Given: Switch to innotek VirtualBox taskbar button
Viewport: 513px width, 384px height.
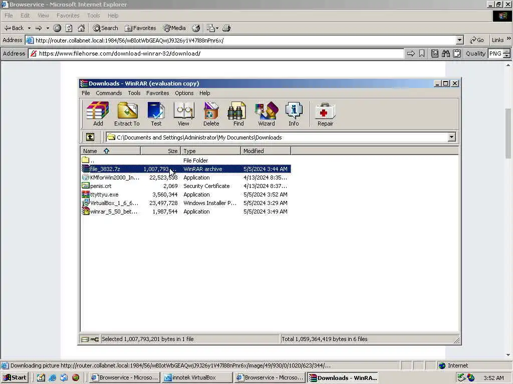Looking at the screenshot, I should pyautogui.click(x=197, y=377).
